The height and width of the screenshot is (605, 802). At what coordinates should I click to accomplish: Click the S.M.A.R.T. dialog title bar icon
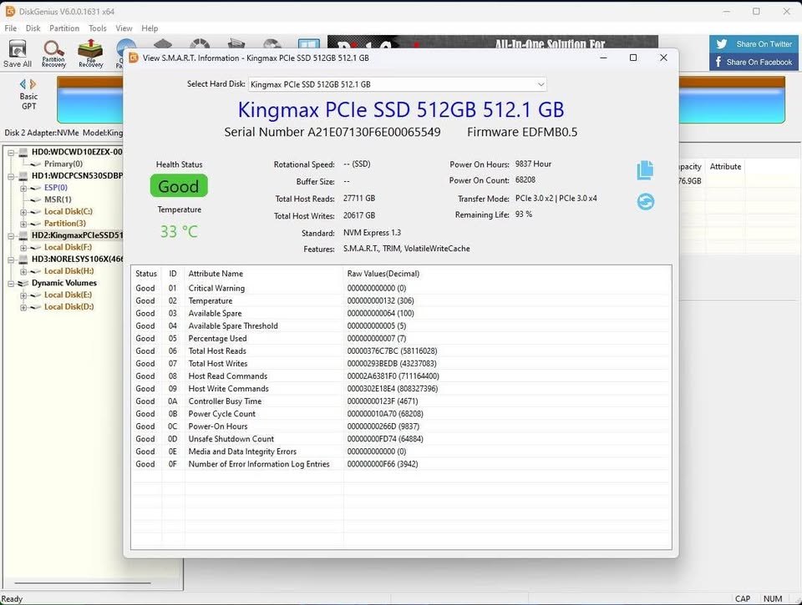point(134,58)
